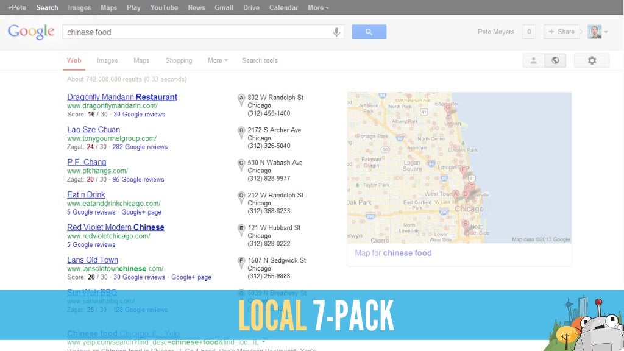The width and height of the screenshot is (624, 351).
Task: Open Map for chinese food link
Action: point(393,253)
